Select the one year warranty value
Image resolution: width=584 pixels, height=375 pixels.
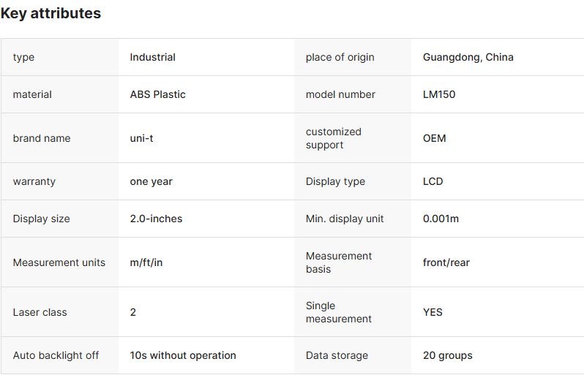[151, 181]
